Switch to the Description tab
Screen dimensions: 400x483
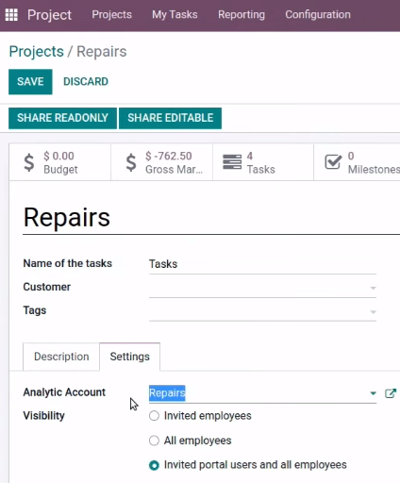[x=61, y=357]
